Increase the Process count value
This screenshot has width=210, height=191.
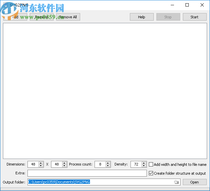point(108,163)
